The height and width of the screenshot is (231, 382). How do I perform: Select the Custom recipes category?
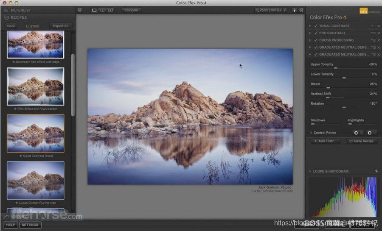[32, 26]
